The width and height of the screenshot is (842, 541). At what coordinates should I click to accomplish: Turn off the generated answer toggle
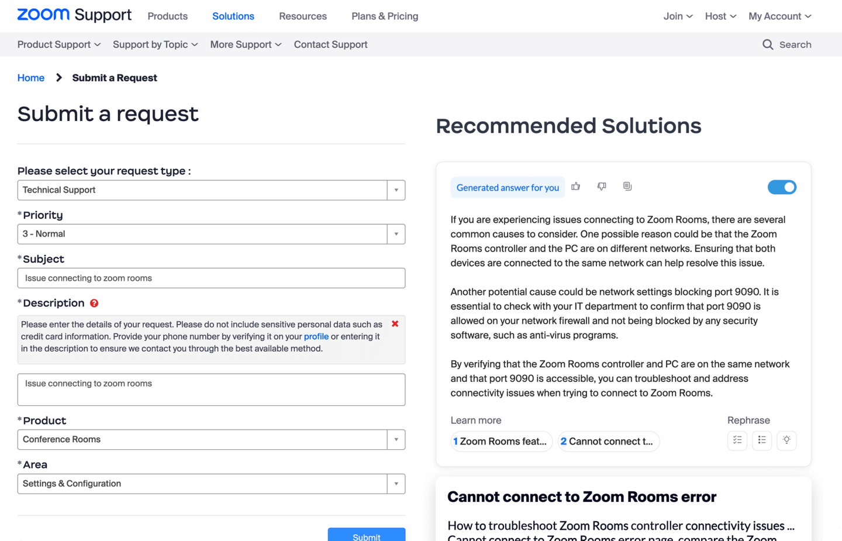point(782,187)
